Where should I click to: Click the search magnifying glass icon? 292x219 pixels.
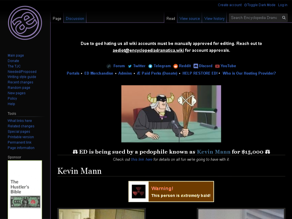pos(284,18)
